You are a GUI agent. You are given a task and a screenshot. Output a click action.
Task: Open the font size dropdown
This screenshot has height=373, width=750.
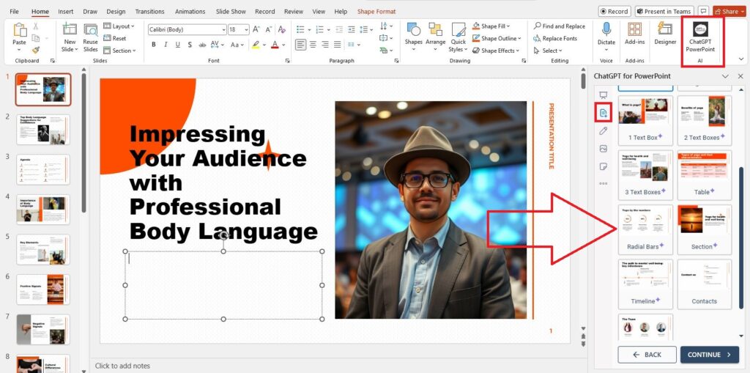(x=246, y=30)
